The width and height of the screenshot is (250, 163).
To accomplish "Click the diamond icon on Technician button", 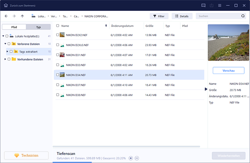I will pyautogui.click(x=17, y=155).
